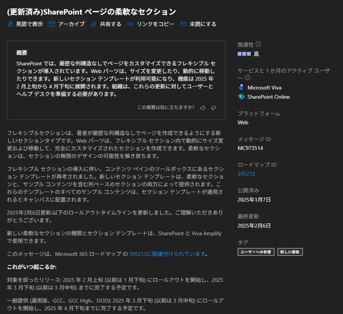Give thumbs down on the summary

[x=214, y=108]
